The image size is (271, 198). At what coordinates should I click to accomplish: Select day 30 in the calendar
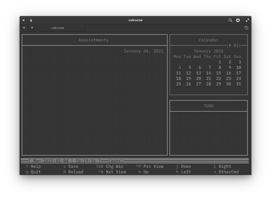point(228,84)
